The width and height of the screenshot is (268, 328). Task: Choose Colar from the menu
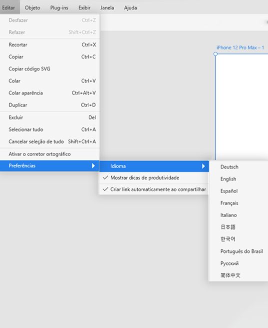tap(50, 80)
